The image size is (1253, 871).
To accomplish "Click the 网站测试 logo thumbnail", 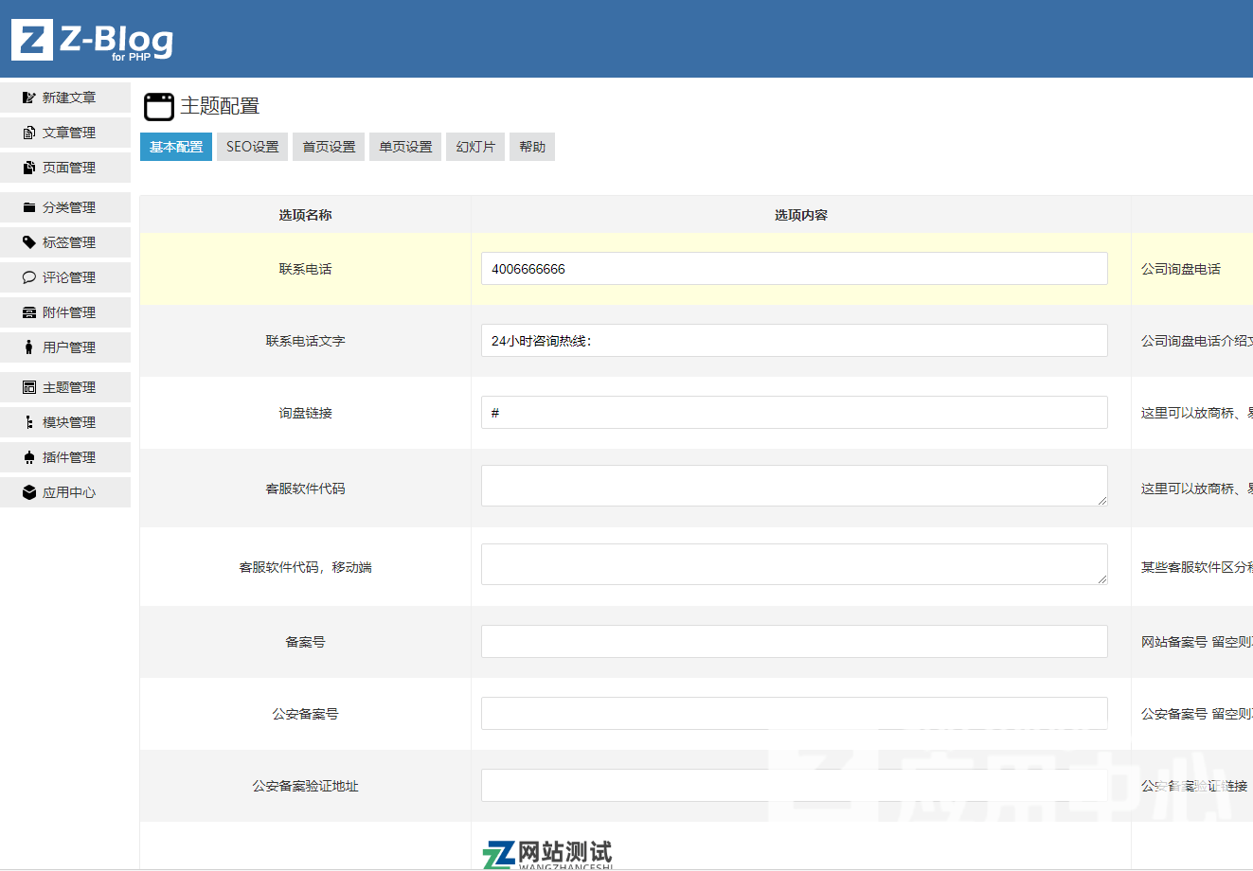I will point(547,854).
